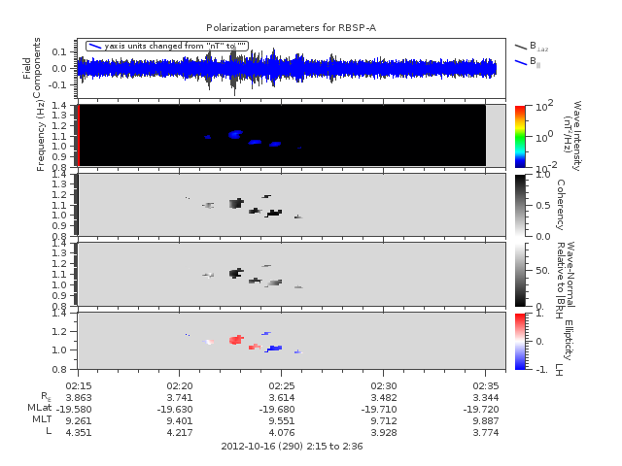Click the red strip at spectrogram left edge
Screen dimensions: 622x466
pyautogui.click(x=78, y=135)
